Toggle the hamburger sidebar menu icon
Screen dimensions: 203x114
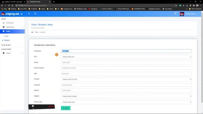click(22, 14)
